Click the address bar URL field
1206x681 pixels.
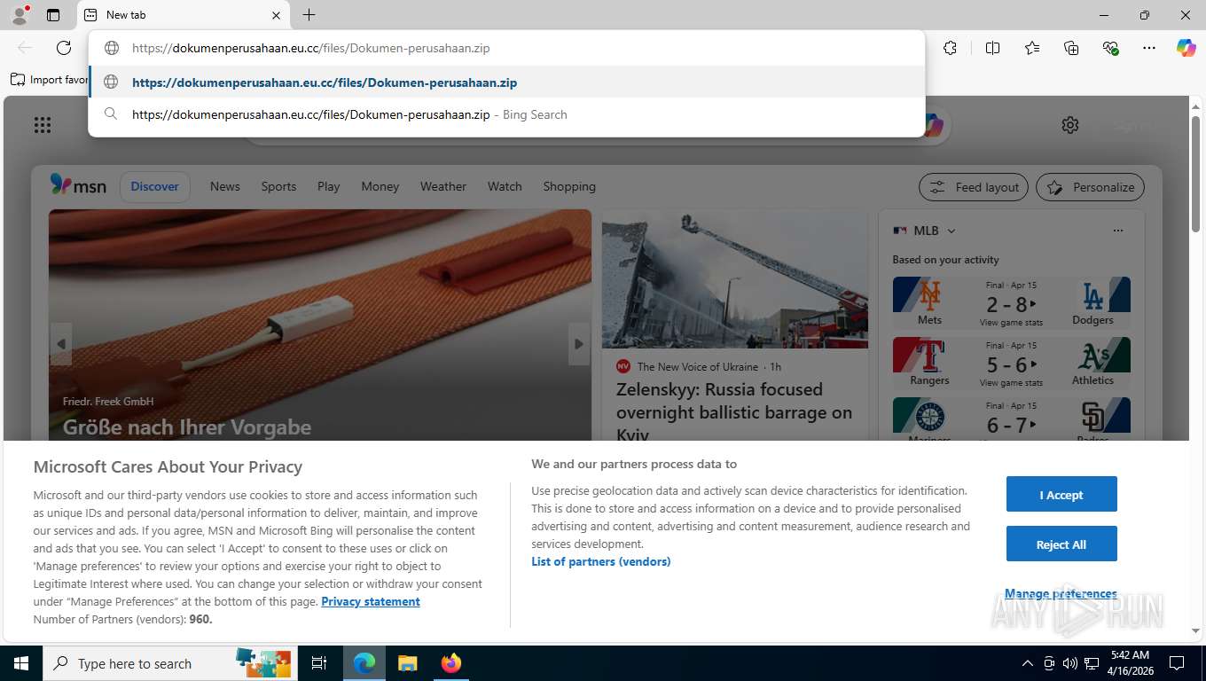tap(506, 48)
